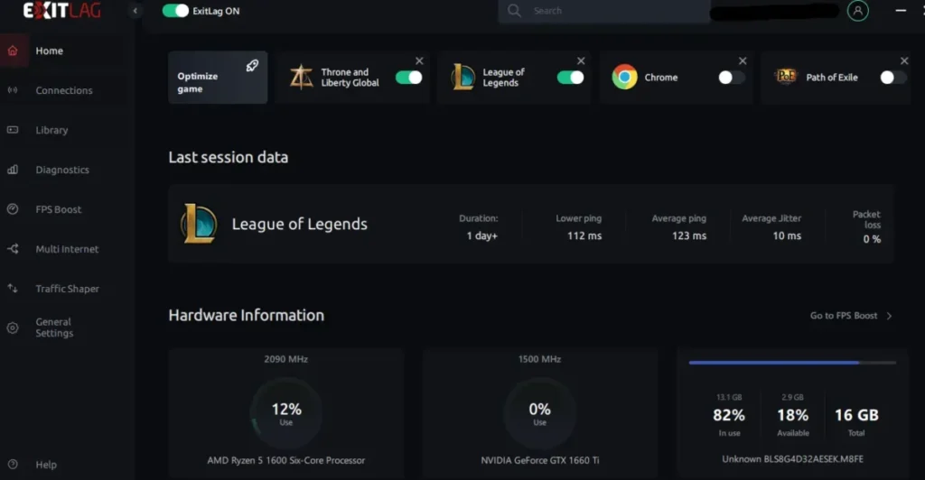Click the RAM usage progress bar
Image resolution: width=925 pixels, height=480 pixels.
[x=792, y=363]
